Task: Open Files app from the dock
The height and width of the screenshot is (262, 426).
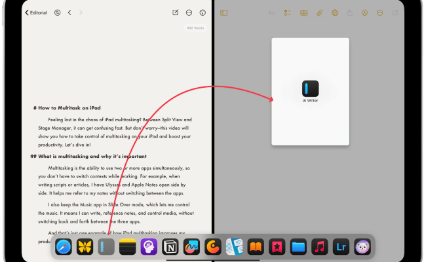Action: coord(298,247)
